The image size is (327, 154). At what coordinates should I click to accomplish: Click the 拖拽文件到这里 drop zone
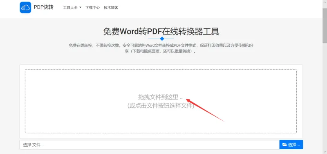point(161,101)
